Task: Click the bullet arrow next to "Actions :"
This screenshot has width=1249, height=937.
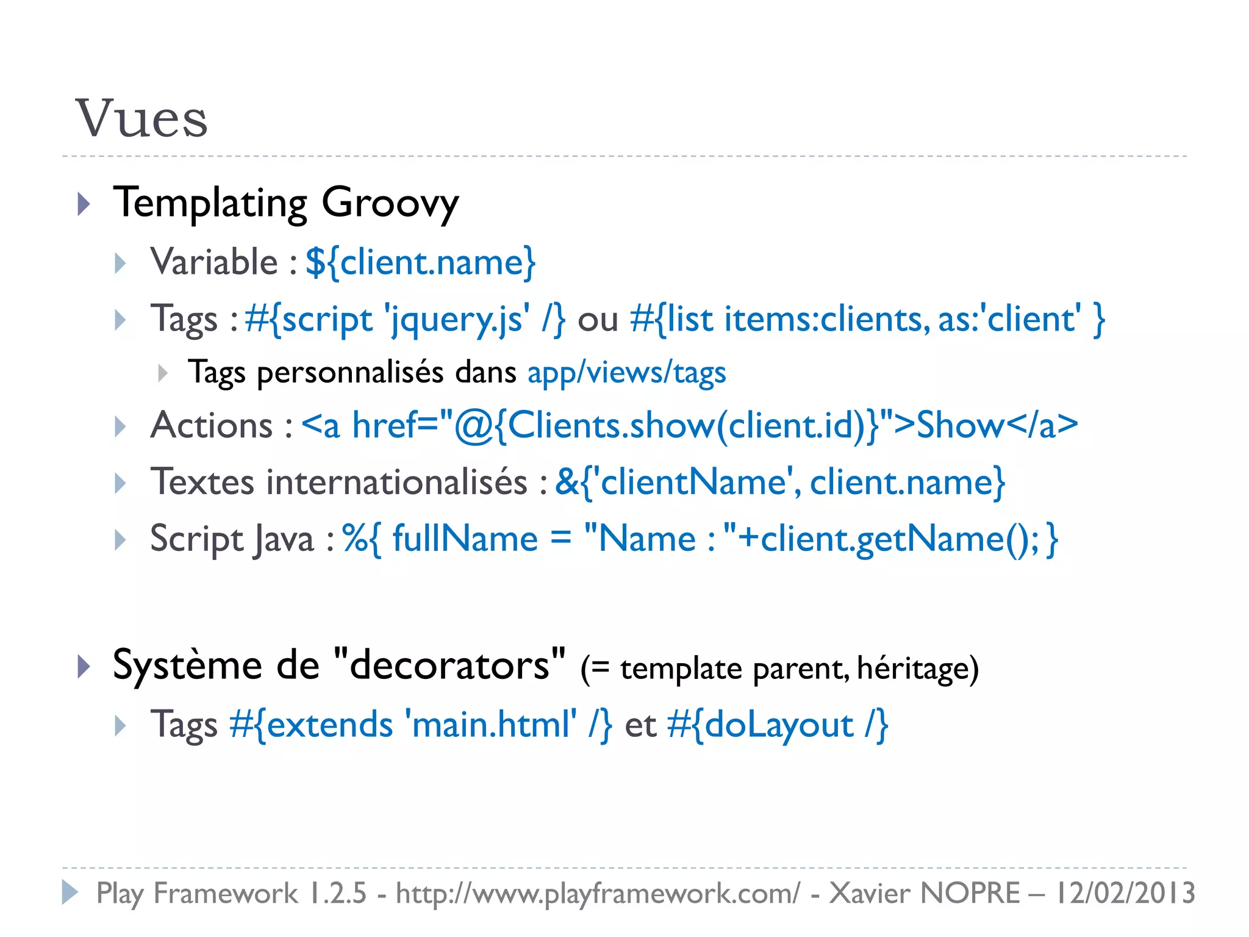Action: click(x=121, y=426)
